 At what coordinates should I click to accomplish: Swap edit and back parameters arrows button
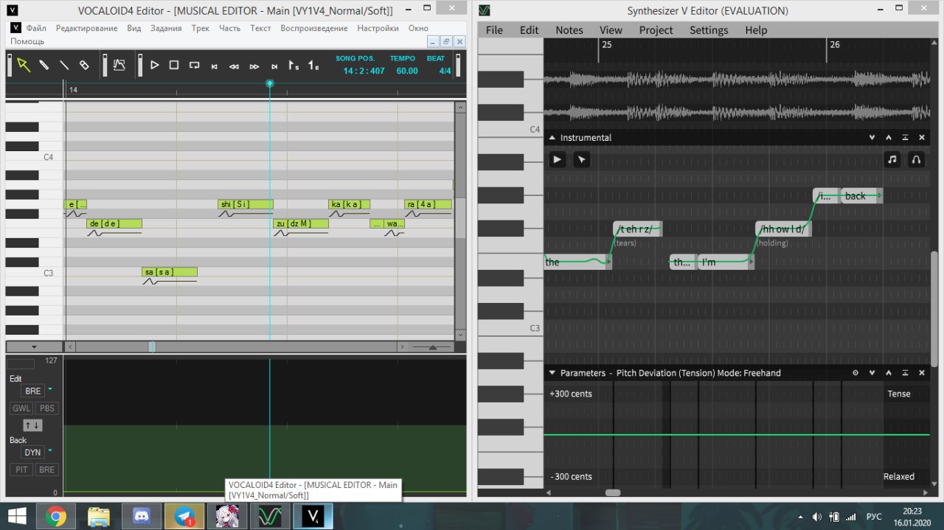click(x=32, y=425)
